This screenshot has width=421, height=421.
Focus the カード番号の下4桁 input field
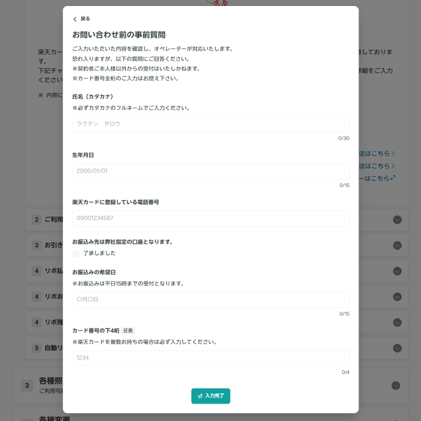point(210,358)
